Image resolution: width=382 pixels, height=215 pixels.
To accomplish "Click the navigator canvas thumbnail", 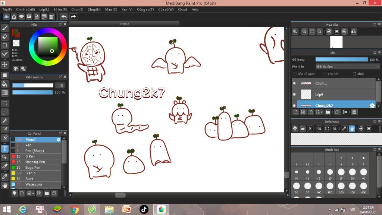I will click(336, 42).
